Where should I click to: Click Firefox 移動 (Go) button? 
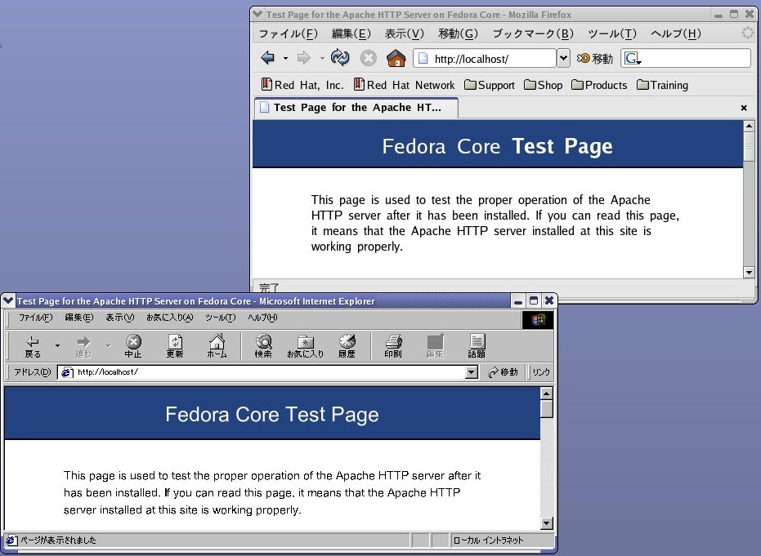pyautogui.click(x=595, y=59)
